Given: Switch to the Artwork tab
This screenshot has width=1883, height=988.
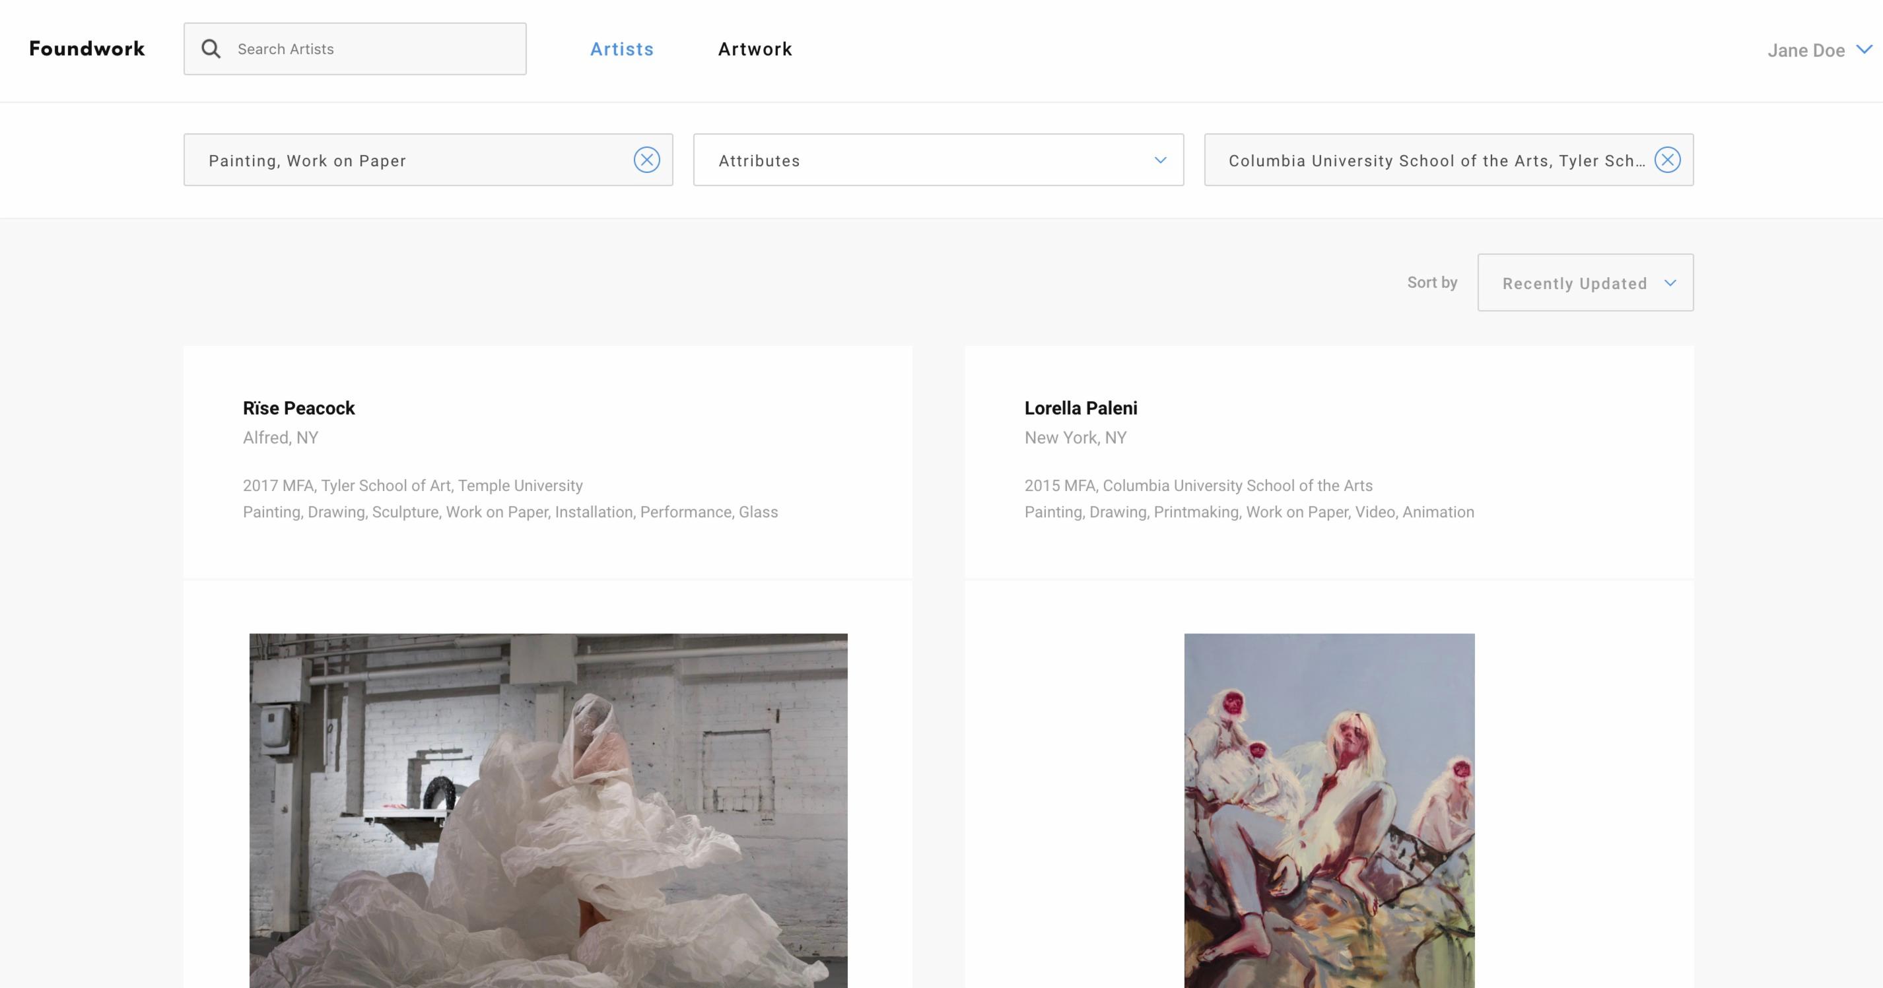Looking at the screenshot, I should click(x=755, y=48).
